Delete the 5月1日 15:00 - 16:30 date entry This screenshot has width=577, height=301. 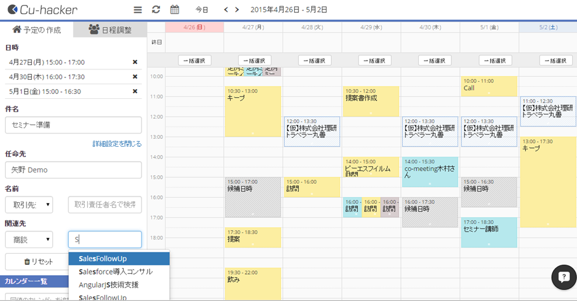135,92
